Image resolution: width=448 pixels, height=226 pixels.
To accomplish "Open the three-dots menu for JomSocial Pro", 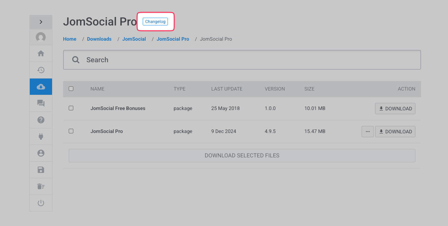I will pos(368,132).
